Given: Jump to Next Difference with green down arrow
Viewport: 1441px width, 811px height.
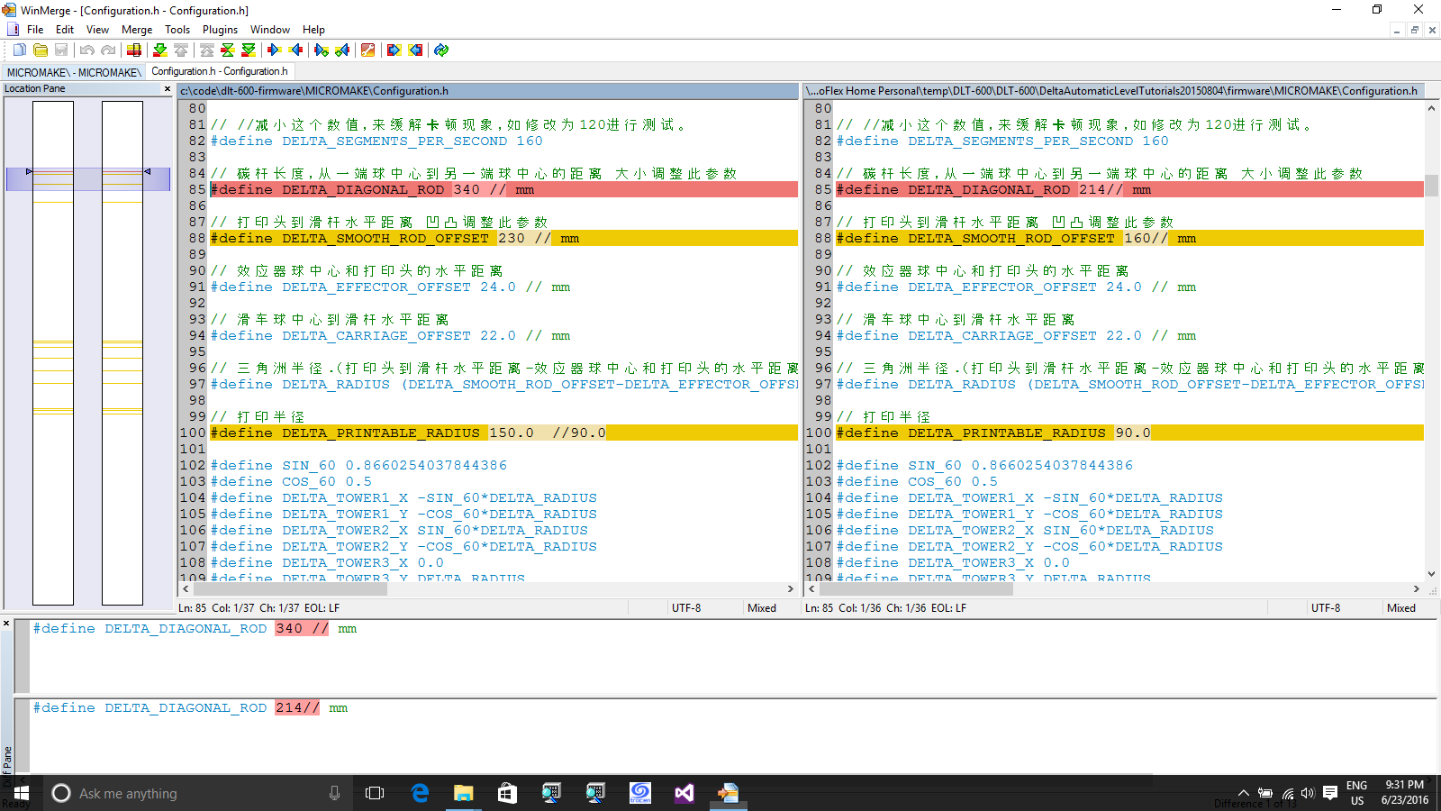Looking at the screenshot, I should [x=160, y=50].
